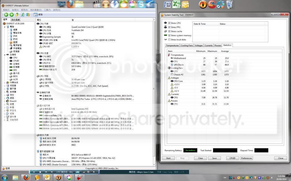Expand the 多媒體 tree node
Image resolution: width=291 pixels, height=181 pixels.
tap(5, 92)
